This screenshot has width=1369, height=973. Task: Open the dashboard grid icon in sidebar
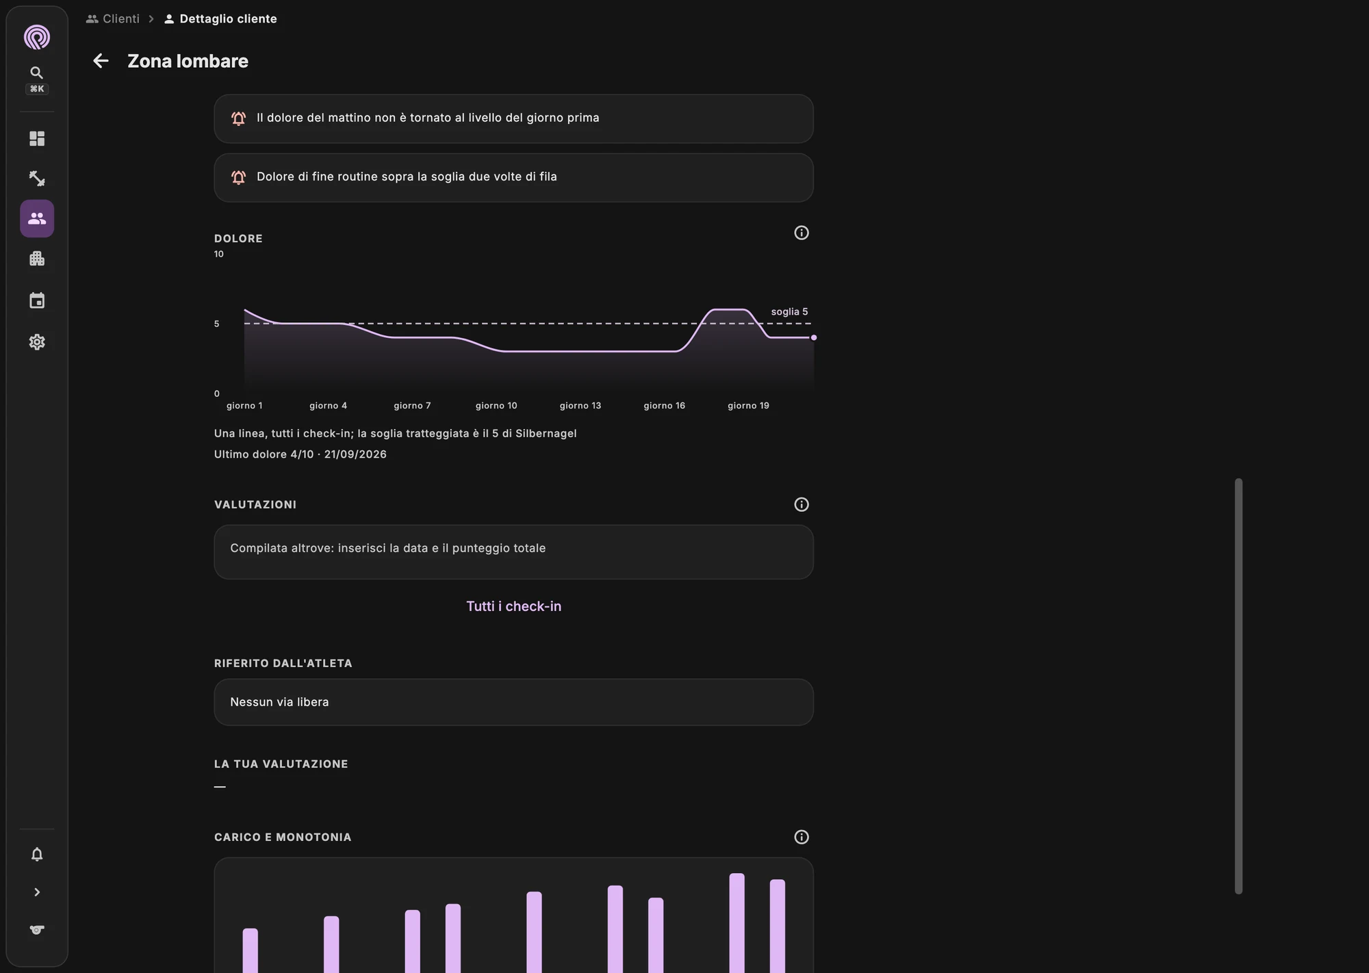(x=37, y=139)
